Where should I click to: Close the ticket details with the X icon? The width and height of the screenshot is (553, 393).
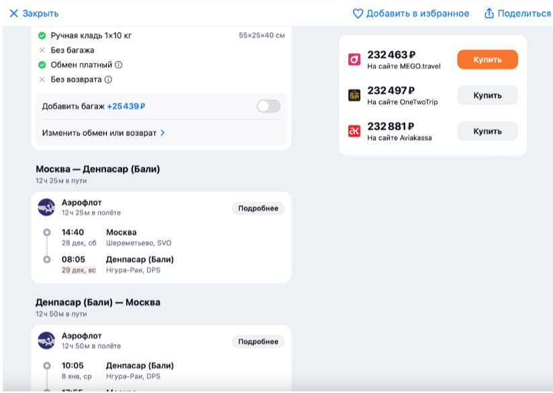click(13, 13)
